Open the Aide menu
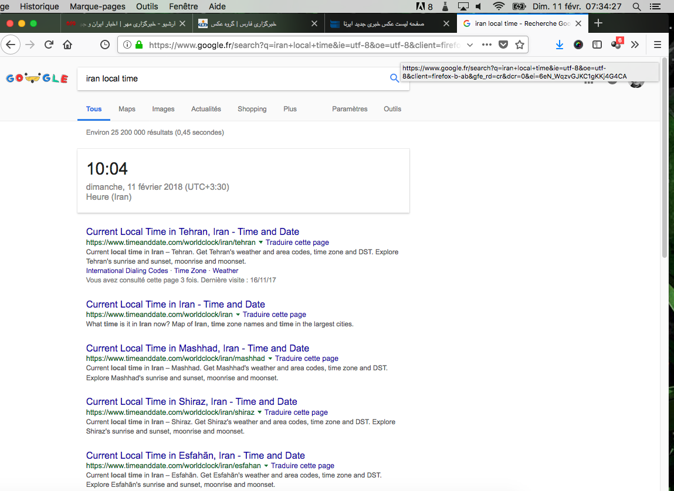The height and width of the screenshot is (491, 674). tap(217, 6)
